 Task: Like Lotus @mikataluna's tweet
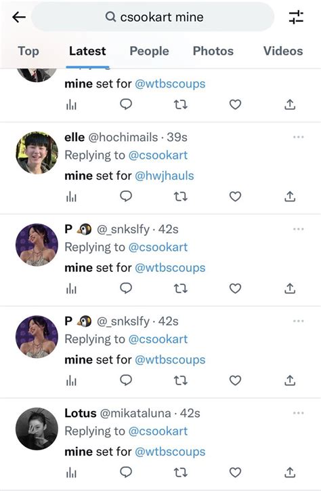click(235, 472)
